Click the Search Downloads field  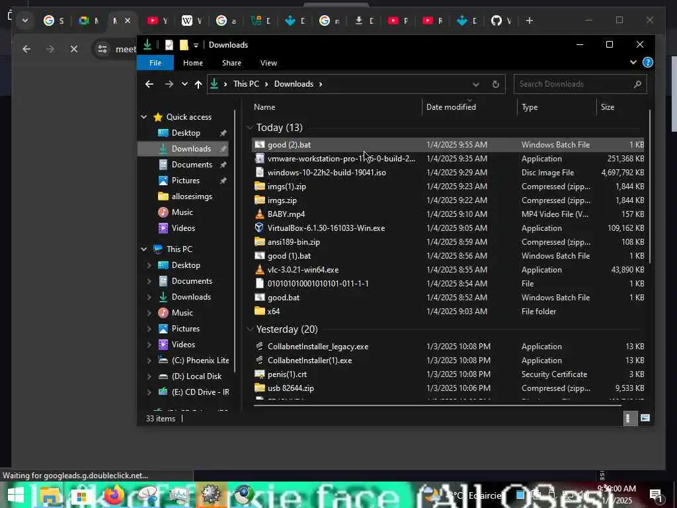pyautogui.click(x=580, y=84)
